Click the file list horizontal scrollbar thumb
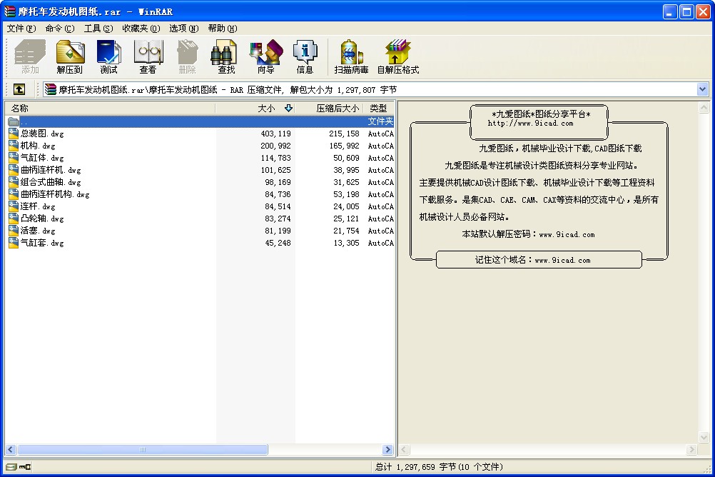The height and width of the screenshot is (477, 715). (143, 450)
